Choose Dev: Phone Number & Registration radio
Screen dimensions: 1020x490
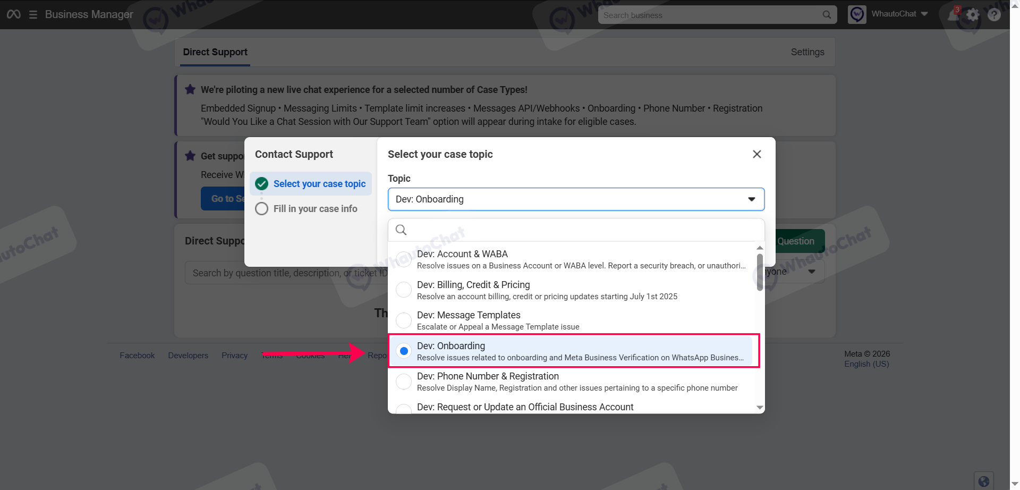(404, 382)
